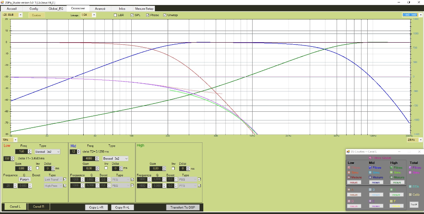Select the Canal R channel button

[39, 207]
